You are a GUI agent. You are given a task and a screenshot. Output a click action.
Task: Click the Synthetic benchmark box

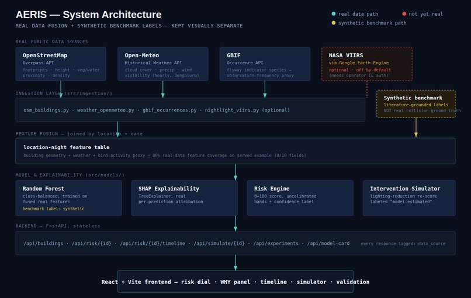click(x=416, y=104)
